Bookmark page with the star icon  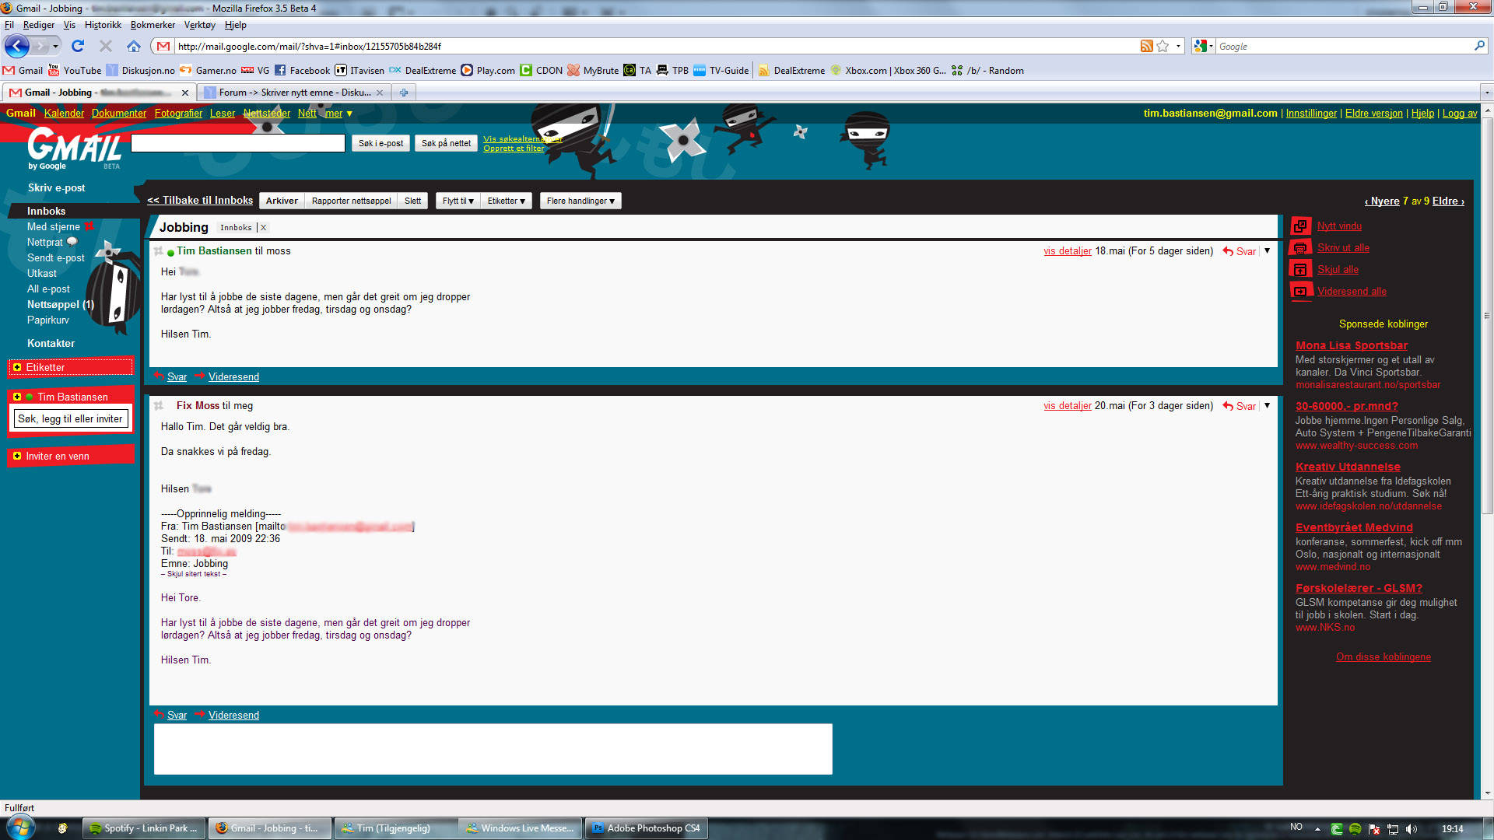click(x=1163, y=46)
